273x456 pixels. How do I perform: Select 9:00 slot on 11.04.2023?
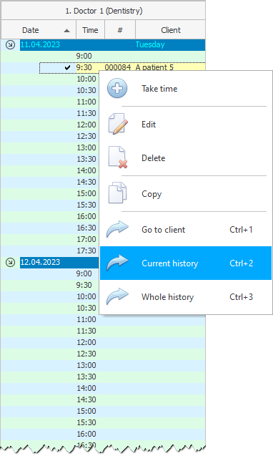84,56
